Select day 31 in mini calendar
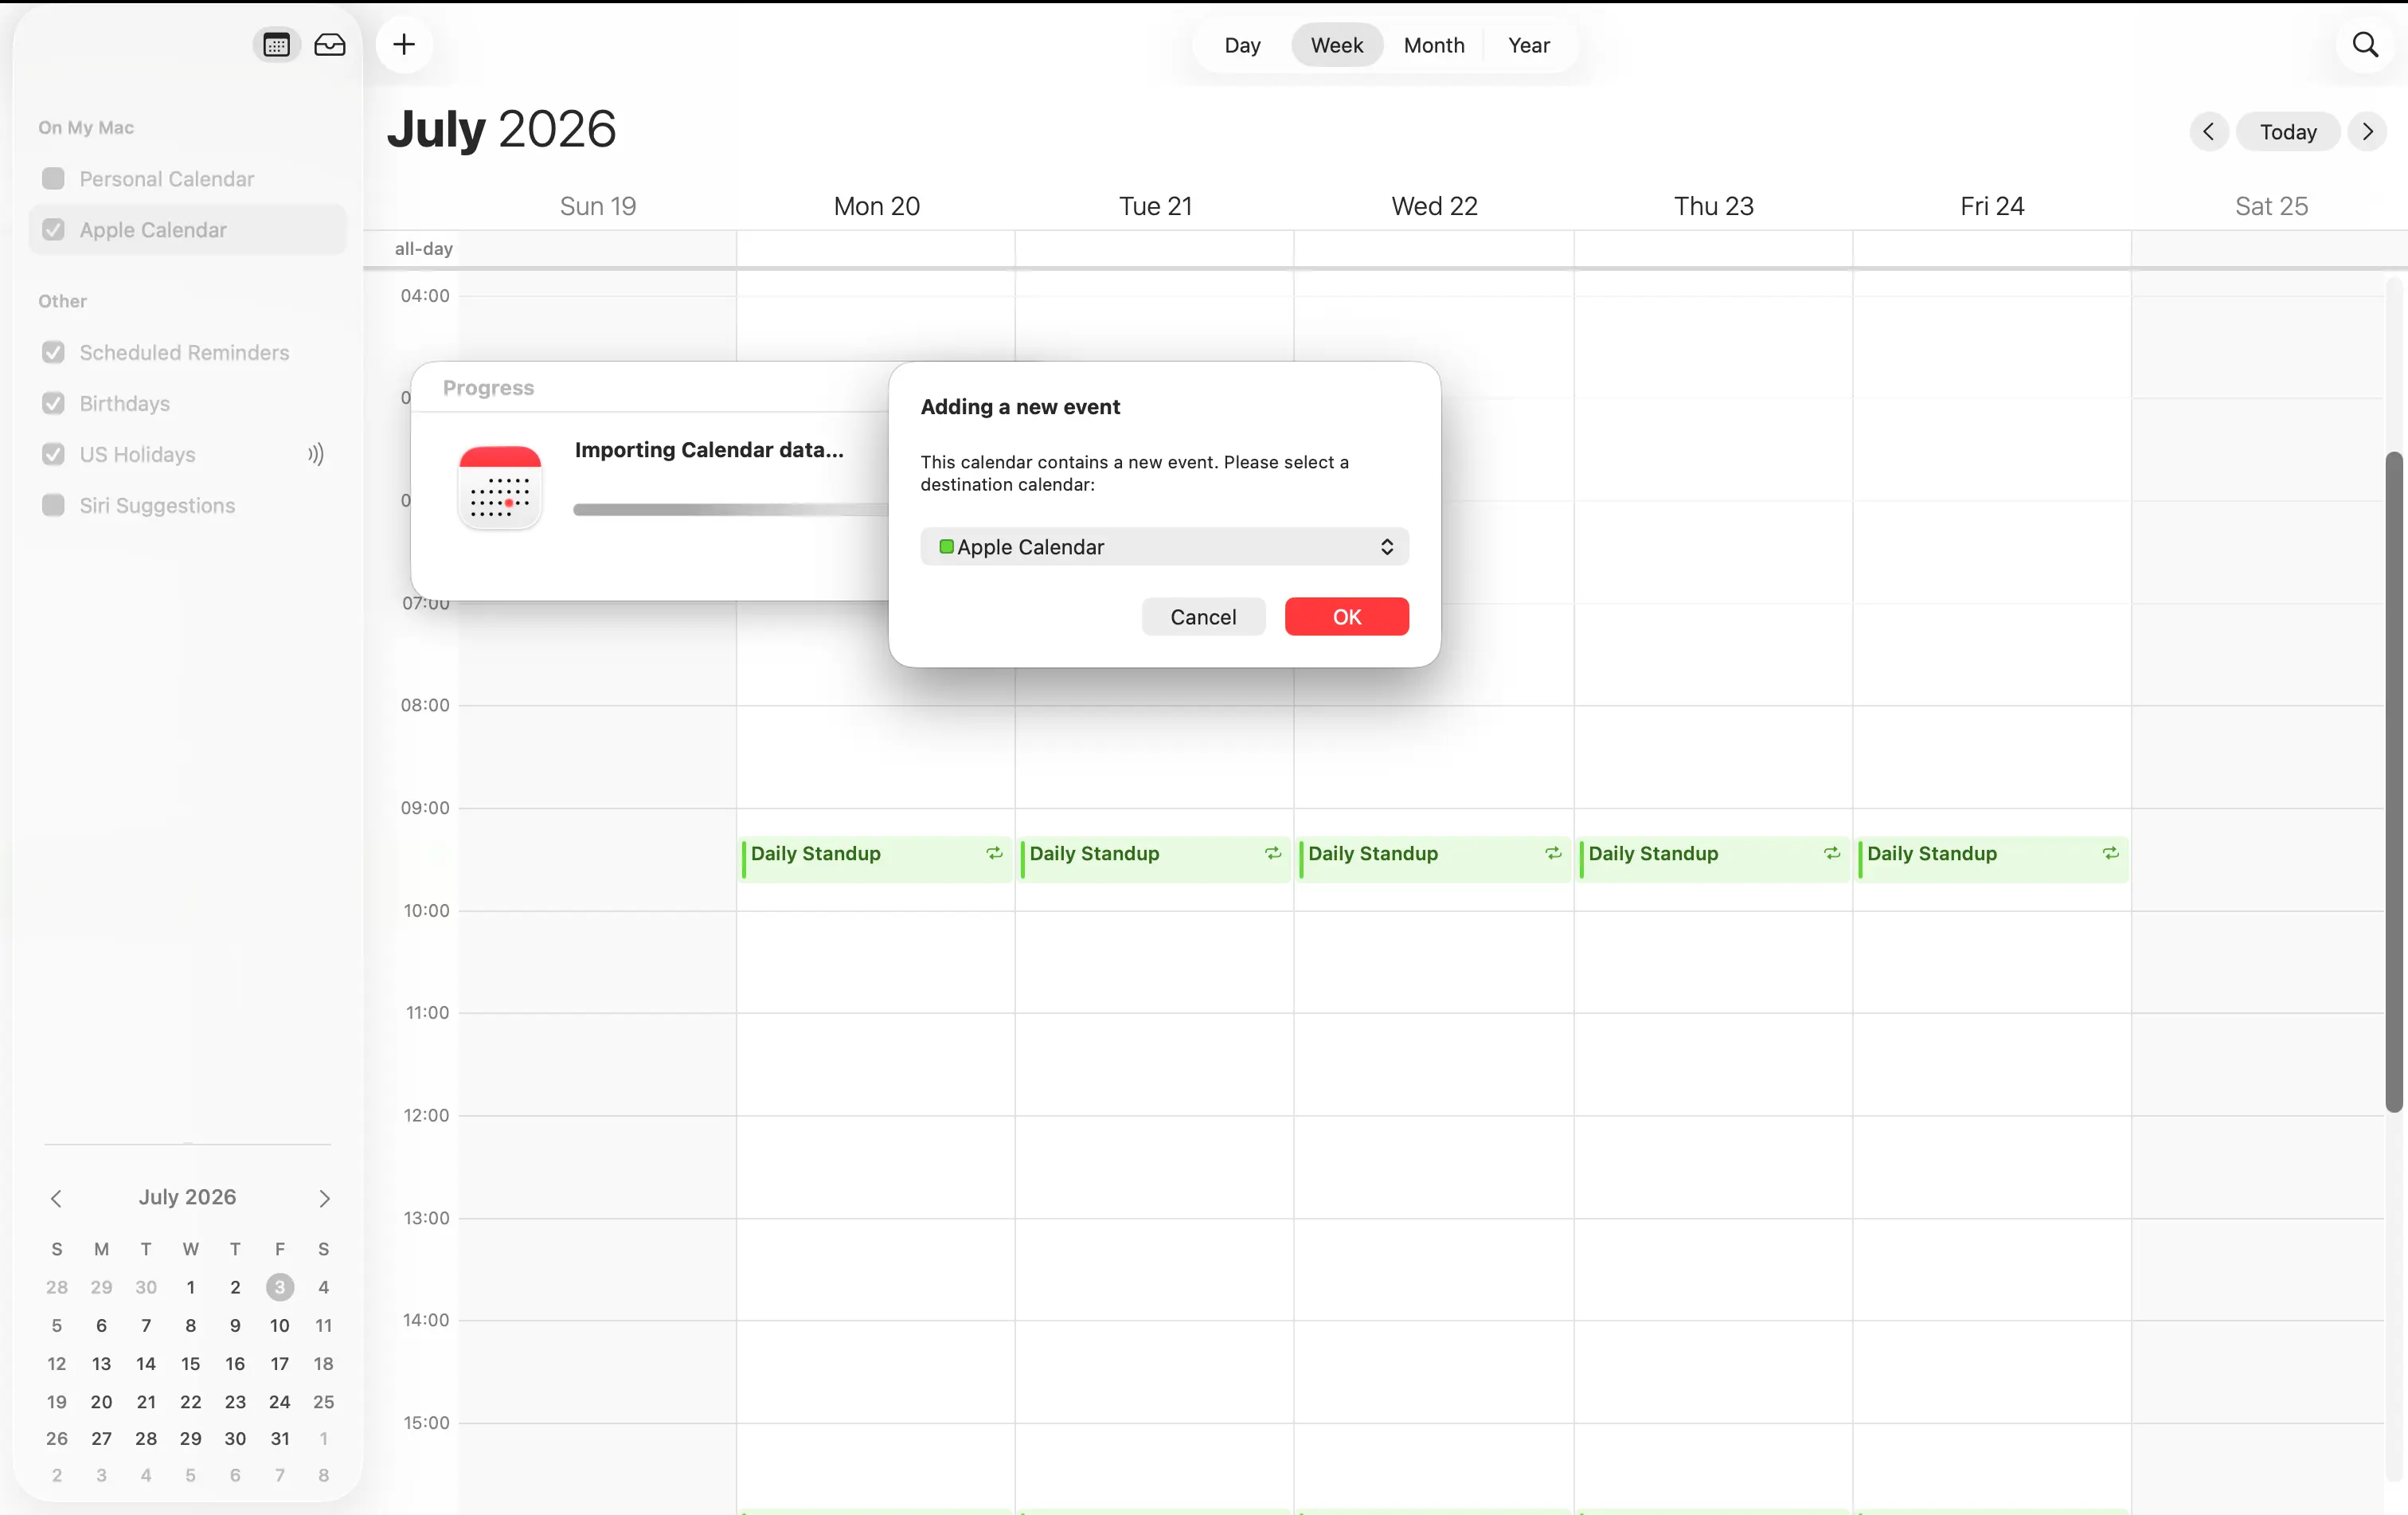 280,1438
